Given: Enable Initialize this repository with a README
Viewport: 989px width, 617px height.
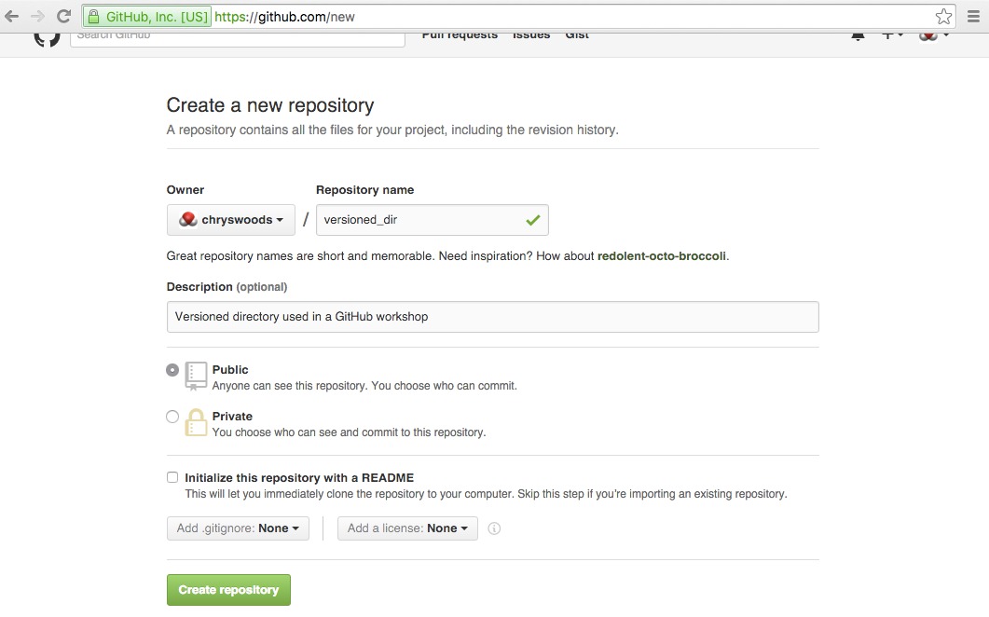Looking at the screenshot, I should [172, 477].
